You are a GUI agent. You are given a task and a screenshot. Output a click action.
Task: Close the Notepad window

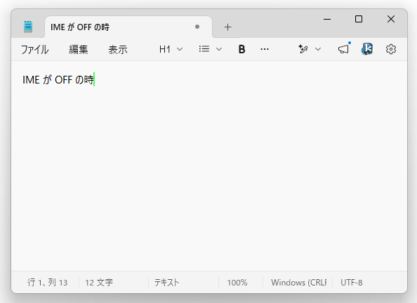[391, 19]
